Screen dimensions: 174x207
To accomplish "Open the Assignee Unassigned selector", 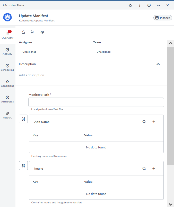I will (29, 52).
